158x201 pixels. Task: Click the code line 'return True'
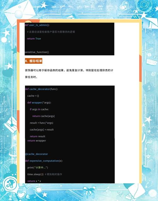[x=34, y=39]
